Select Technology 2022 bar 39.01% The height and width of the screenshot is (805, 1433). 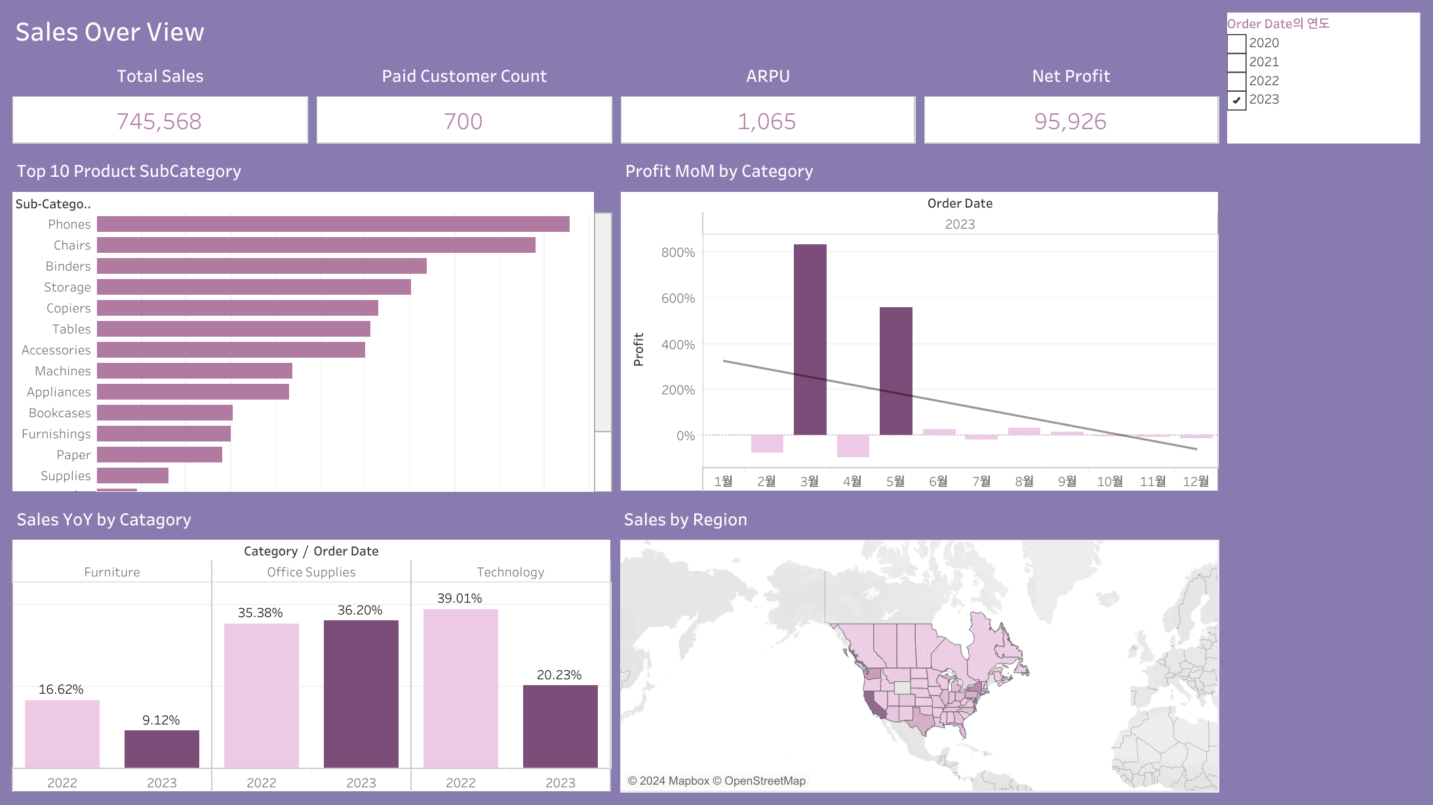click(x=461, y=688)
